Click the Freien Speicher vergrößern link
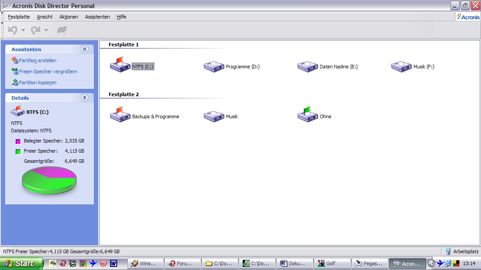481x270 pixels. point(48,71)
